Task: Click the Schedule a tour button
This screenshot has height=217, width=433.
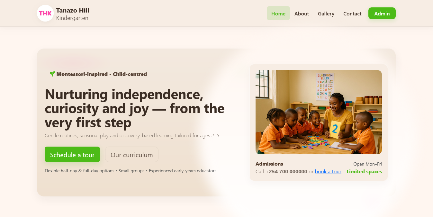Action: (72, 155)
